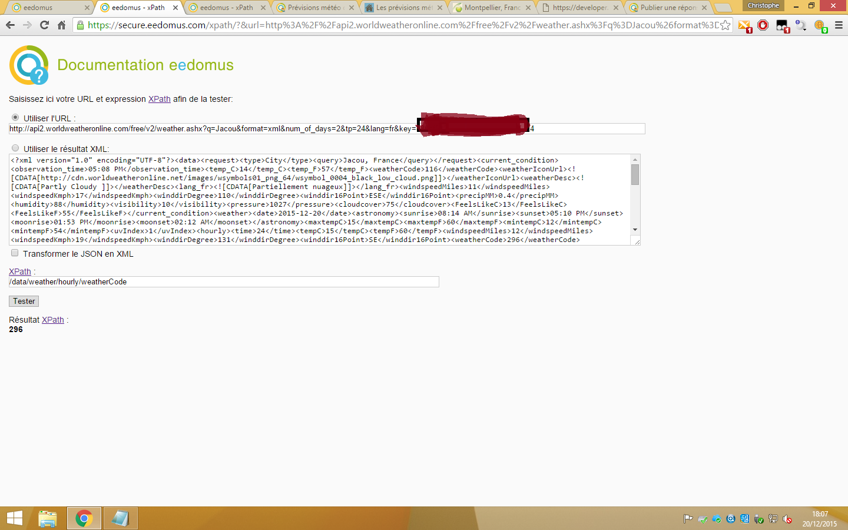848x530 pixels.
Task: Open Action Center flag in tray
Action: [688, 519]
